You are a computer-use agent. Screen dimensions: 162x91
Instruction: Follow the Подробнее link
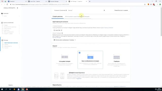[79, 79]
